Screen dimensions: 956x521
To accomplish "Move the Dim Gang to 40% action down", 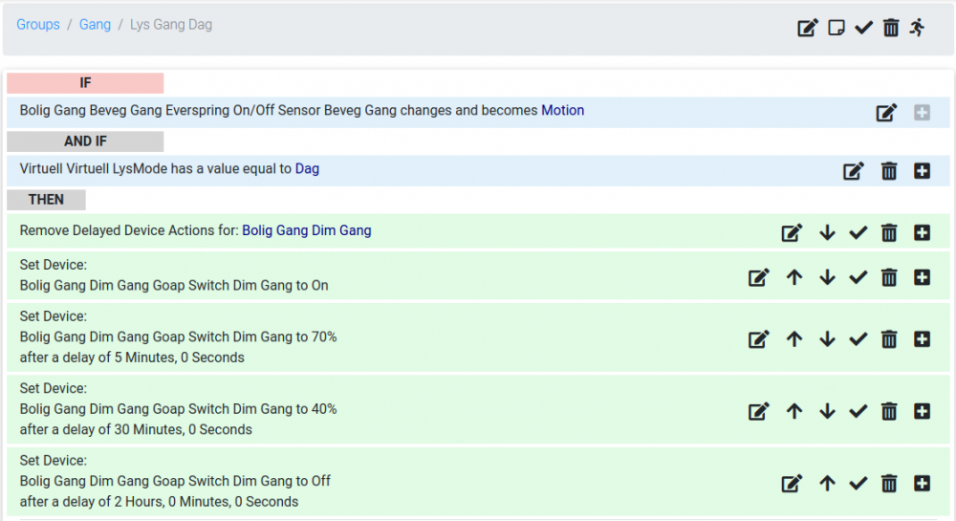I will [x=828, y=411].
